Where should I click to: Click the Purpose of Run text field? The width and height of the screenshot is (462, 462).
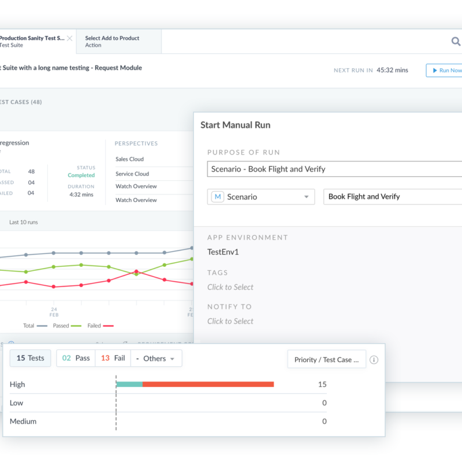335,169
